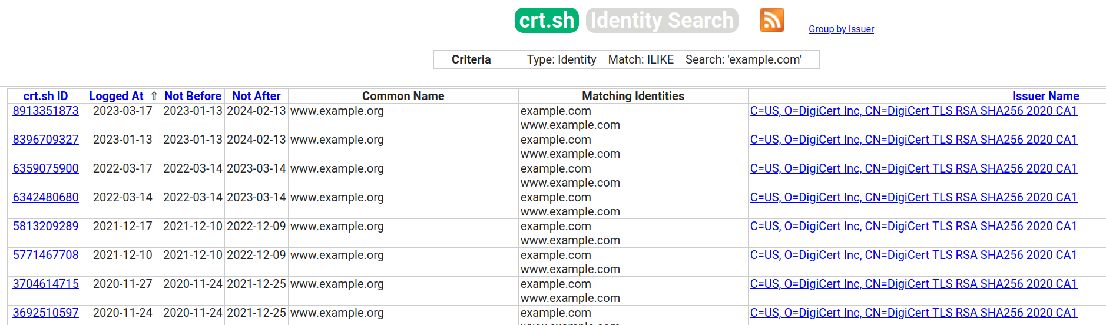Open certificate ID 6359075900
1106x325 pixels.
coord(45,168)
